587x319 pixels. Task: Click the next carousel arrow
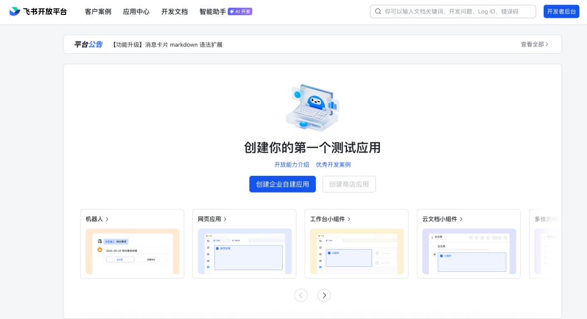(x=324, y=296)
